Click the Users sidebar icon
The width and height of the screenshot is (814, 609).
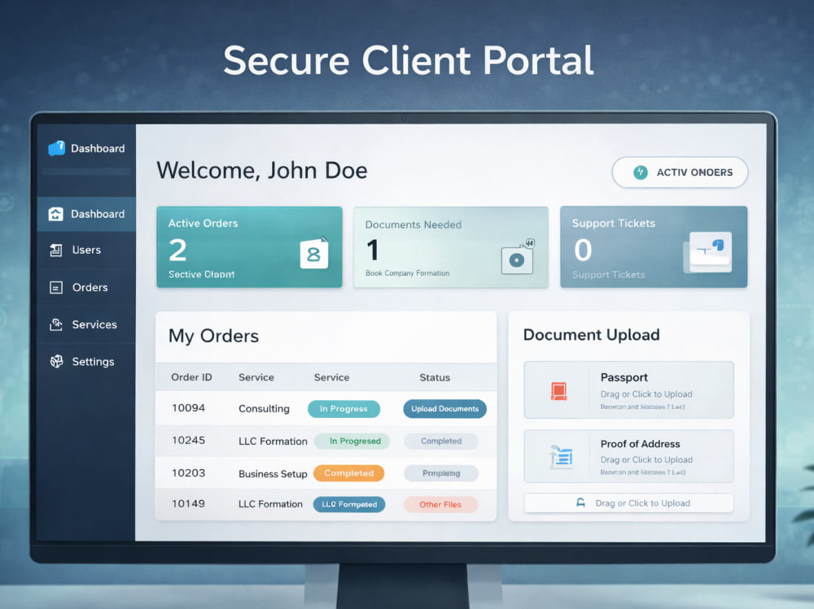pos(55,250)
